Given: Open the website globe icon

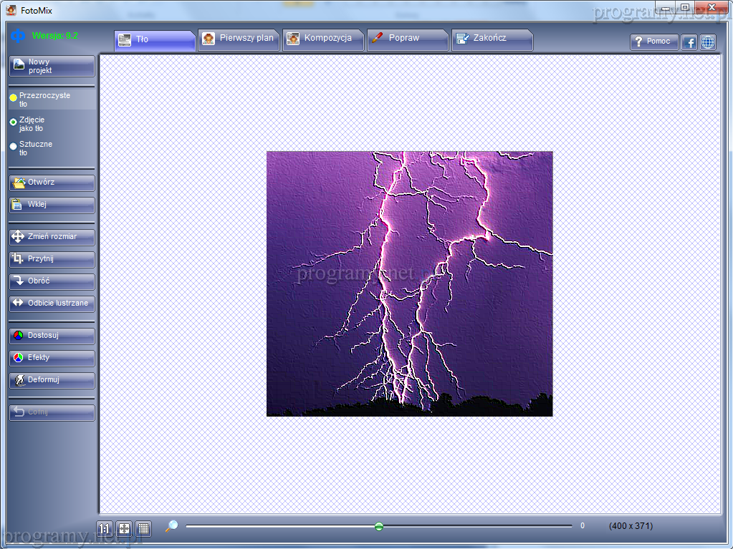Looking at the screenshot, I should click(708, 42).
